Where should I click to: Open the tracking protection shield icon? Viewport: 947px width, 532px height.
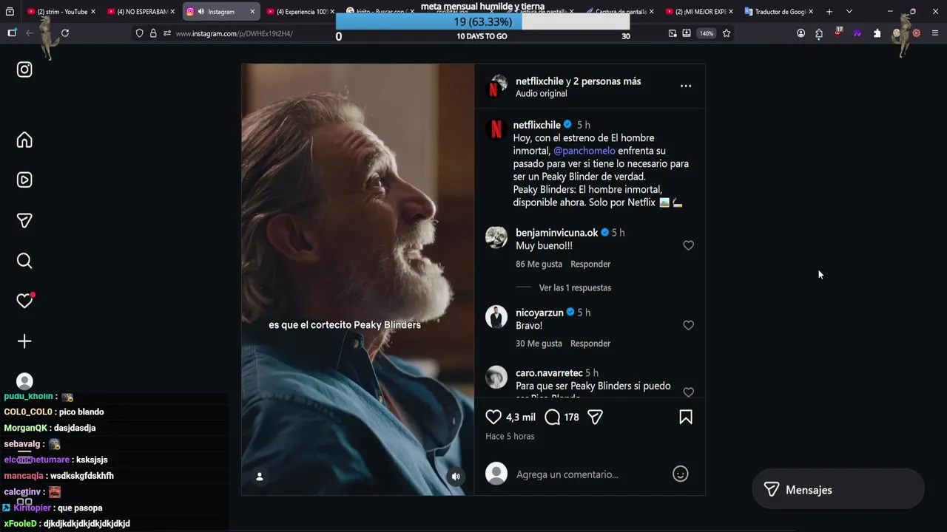pos(139,33)
